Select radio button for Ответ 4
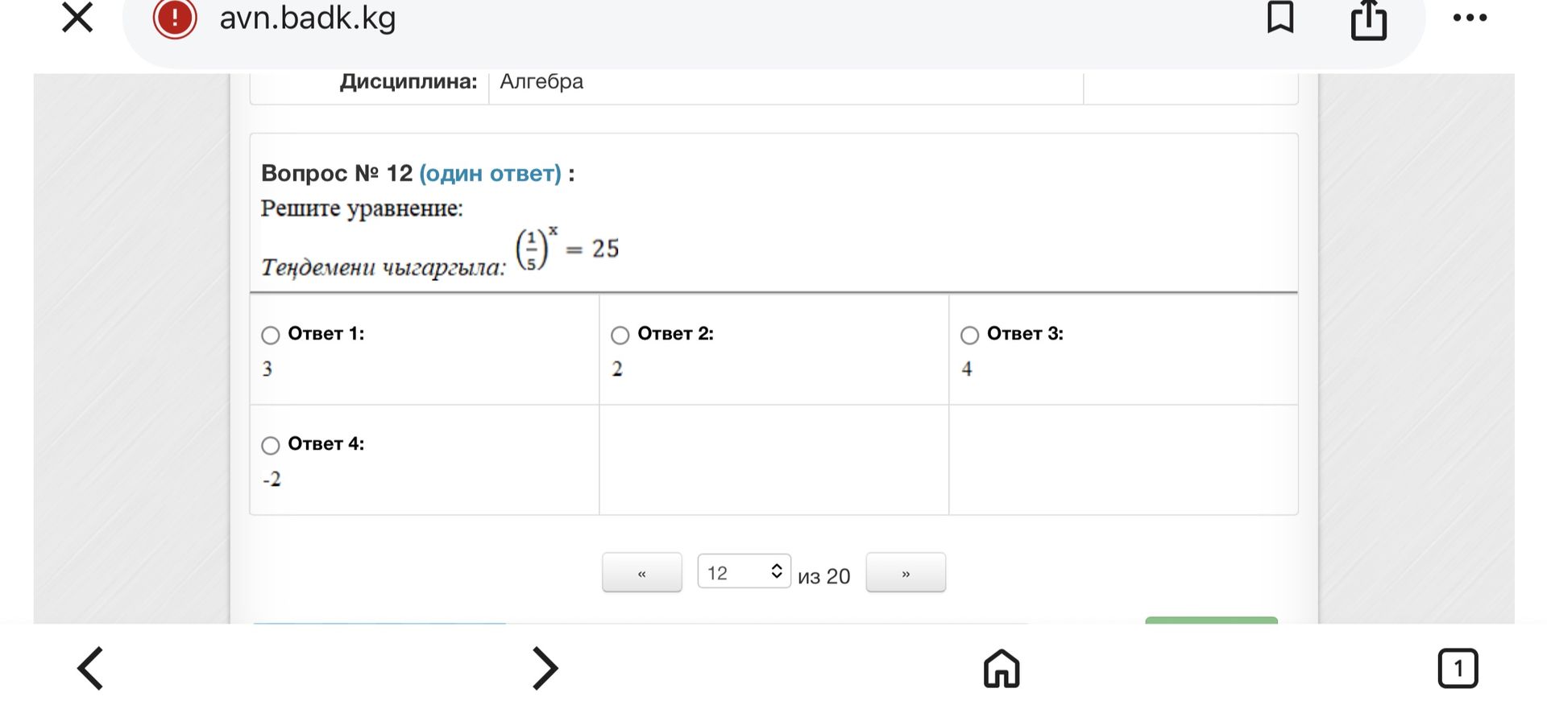 click(x=271, y=445)
